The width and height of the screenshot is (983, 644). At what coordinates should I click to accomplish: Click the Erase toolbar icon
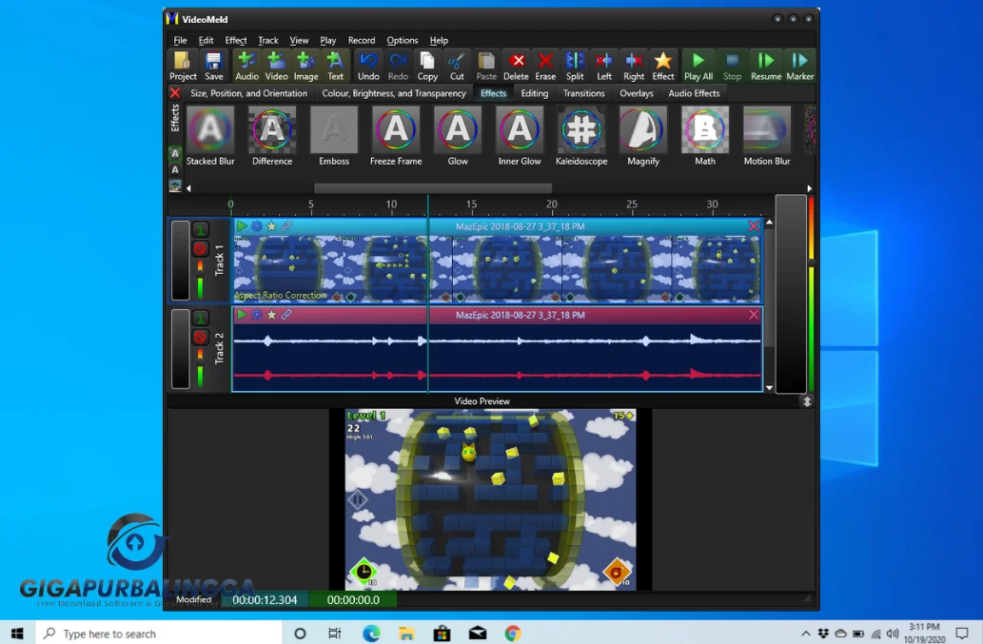pos(544,66)
